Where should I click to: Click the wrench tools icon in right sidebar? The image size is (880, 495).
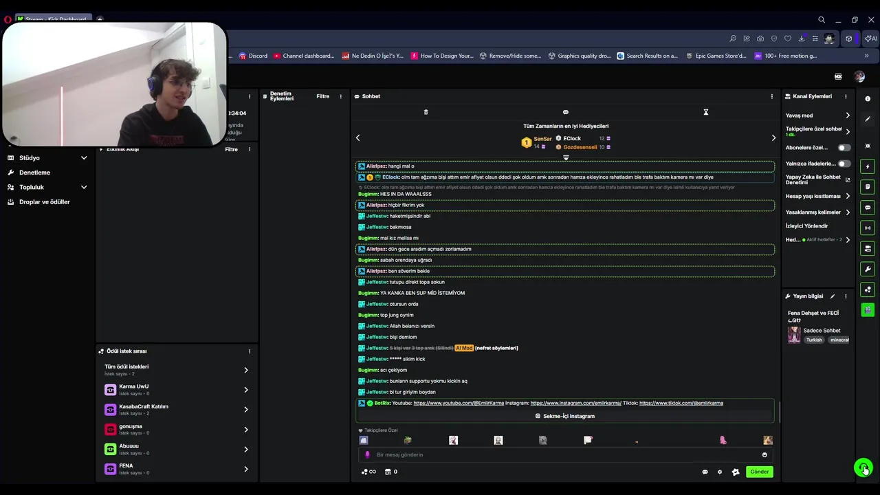tap(868, 269)
